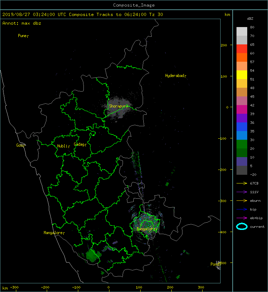This screenshot has width=268, height=292.
Task: Click the gray radar echo around Shorapur
Action: tap(118, 108)
